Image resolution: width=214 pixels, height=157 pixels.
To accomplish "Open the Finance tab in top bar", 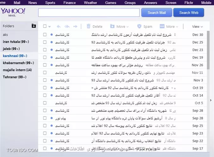I will pyautogui.click(x=69, y=3).
